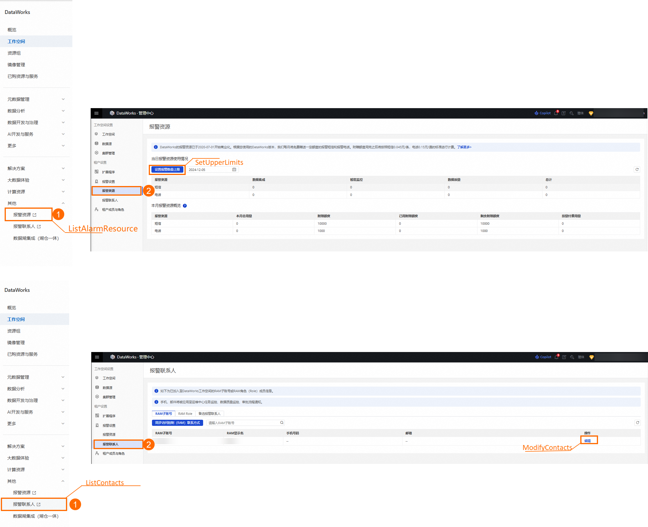
Task: Open hamburger menu on 报警联系人 page header
Action: 97,357
